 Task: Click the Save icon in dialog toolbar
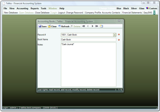coord(40,26)
